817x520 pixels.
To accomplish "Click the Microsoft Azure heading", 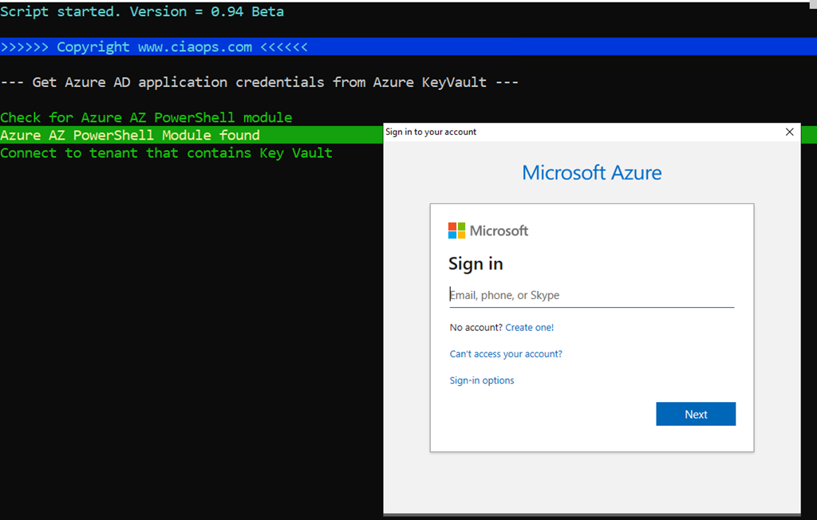I will tap(591, 172).
